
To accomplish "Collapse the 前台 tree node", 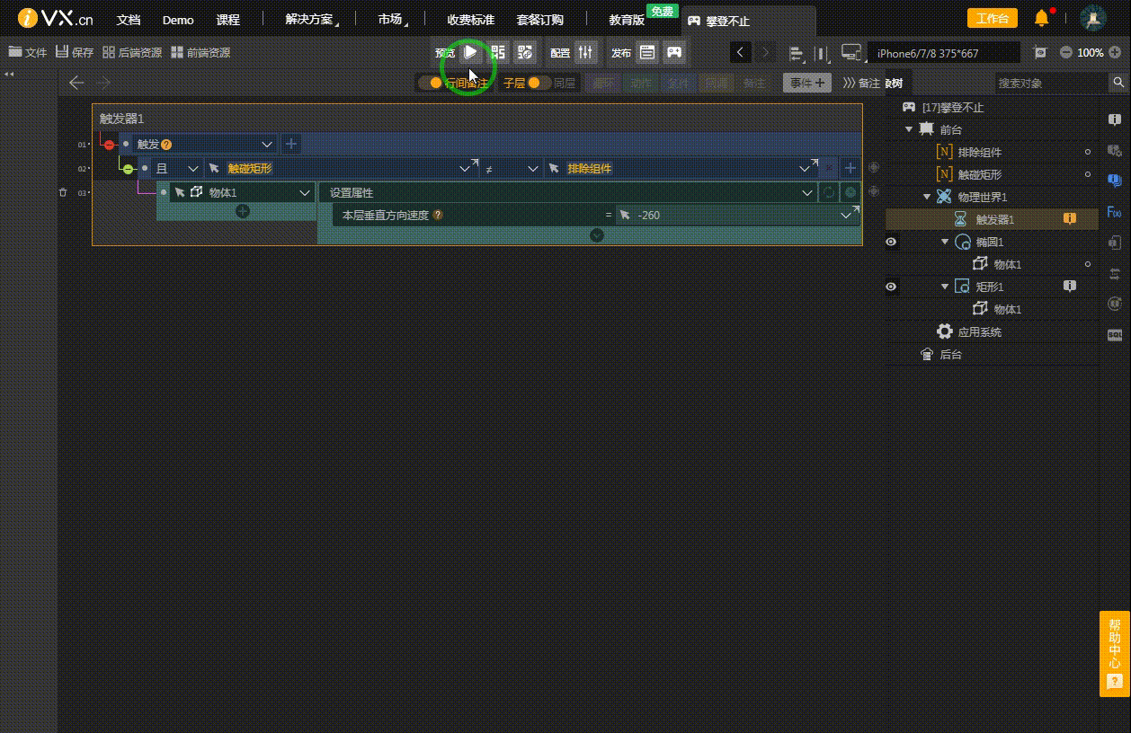I will coord(909,129).
